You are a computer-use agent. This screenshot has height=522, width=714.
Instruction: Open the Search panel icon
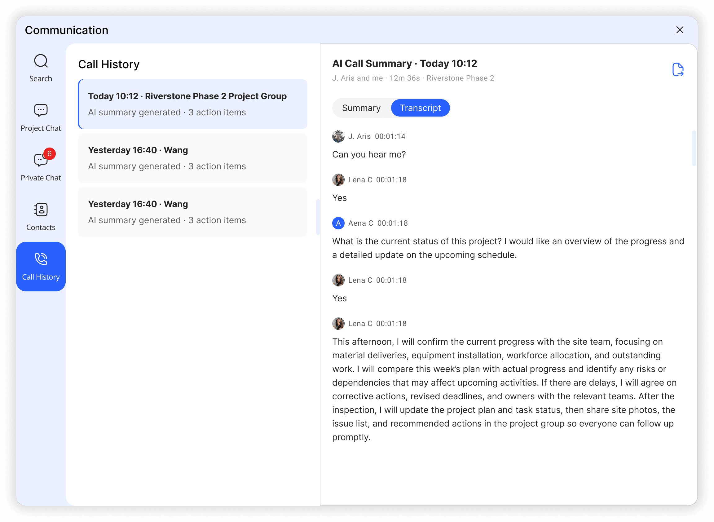(x=41, y=61)
